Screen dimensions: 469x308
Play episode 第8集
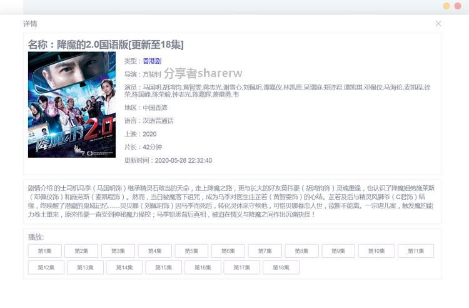[302, 251]
